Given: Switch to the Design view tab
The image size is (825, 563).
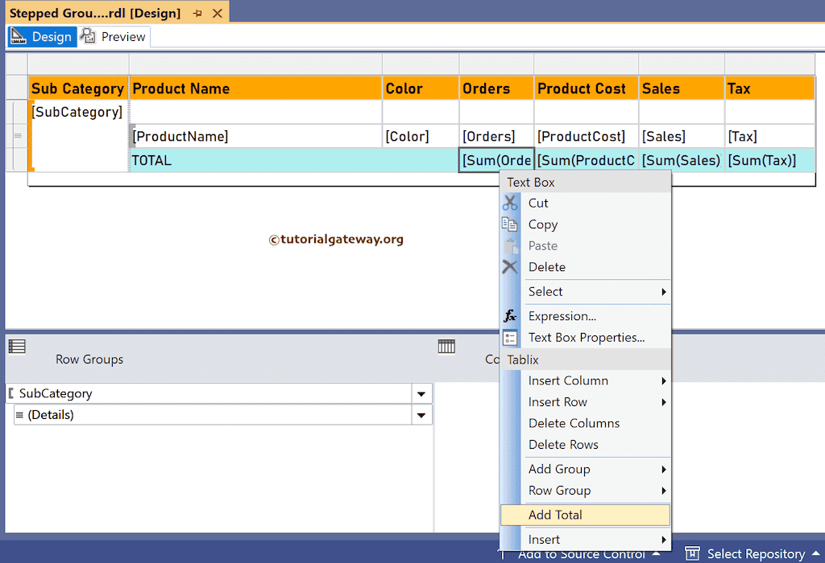Looking at the screenshot, I should click(42, 37).
